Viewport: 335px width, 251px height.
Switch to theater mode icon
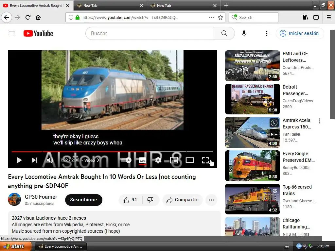190,160
